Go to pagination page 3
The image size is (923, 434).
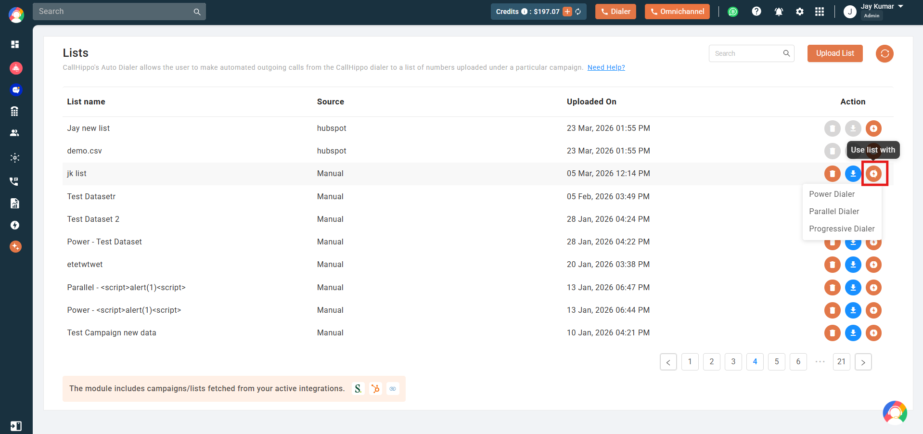[733, 362]
